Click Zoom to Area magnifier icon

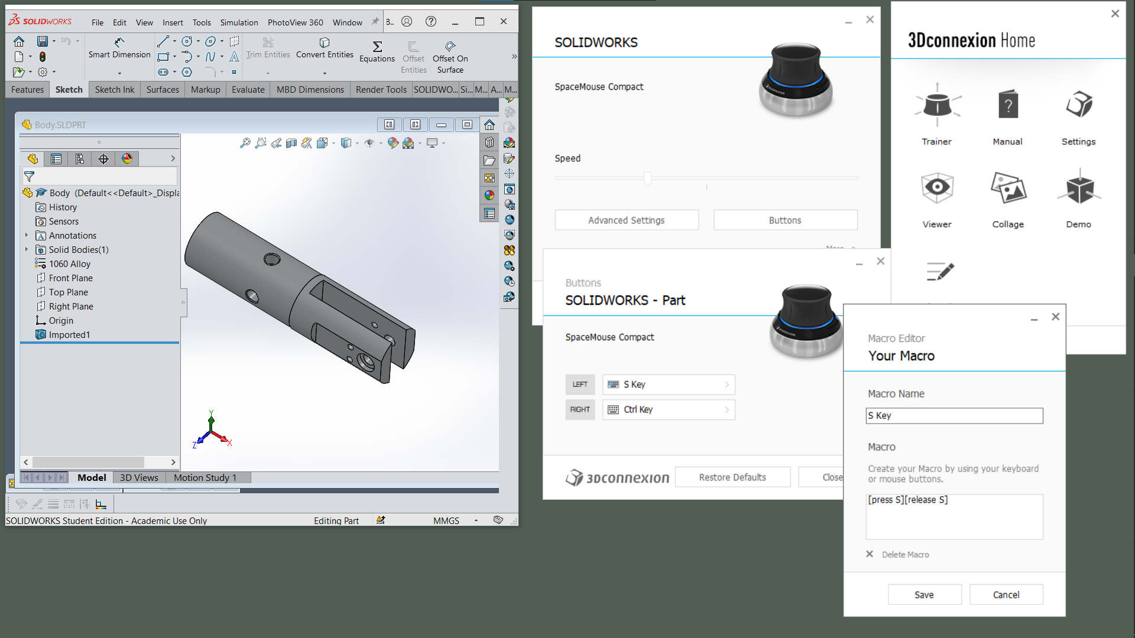(260, 143)
